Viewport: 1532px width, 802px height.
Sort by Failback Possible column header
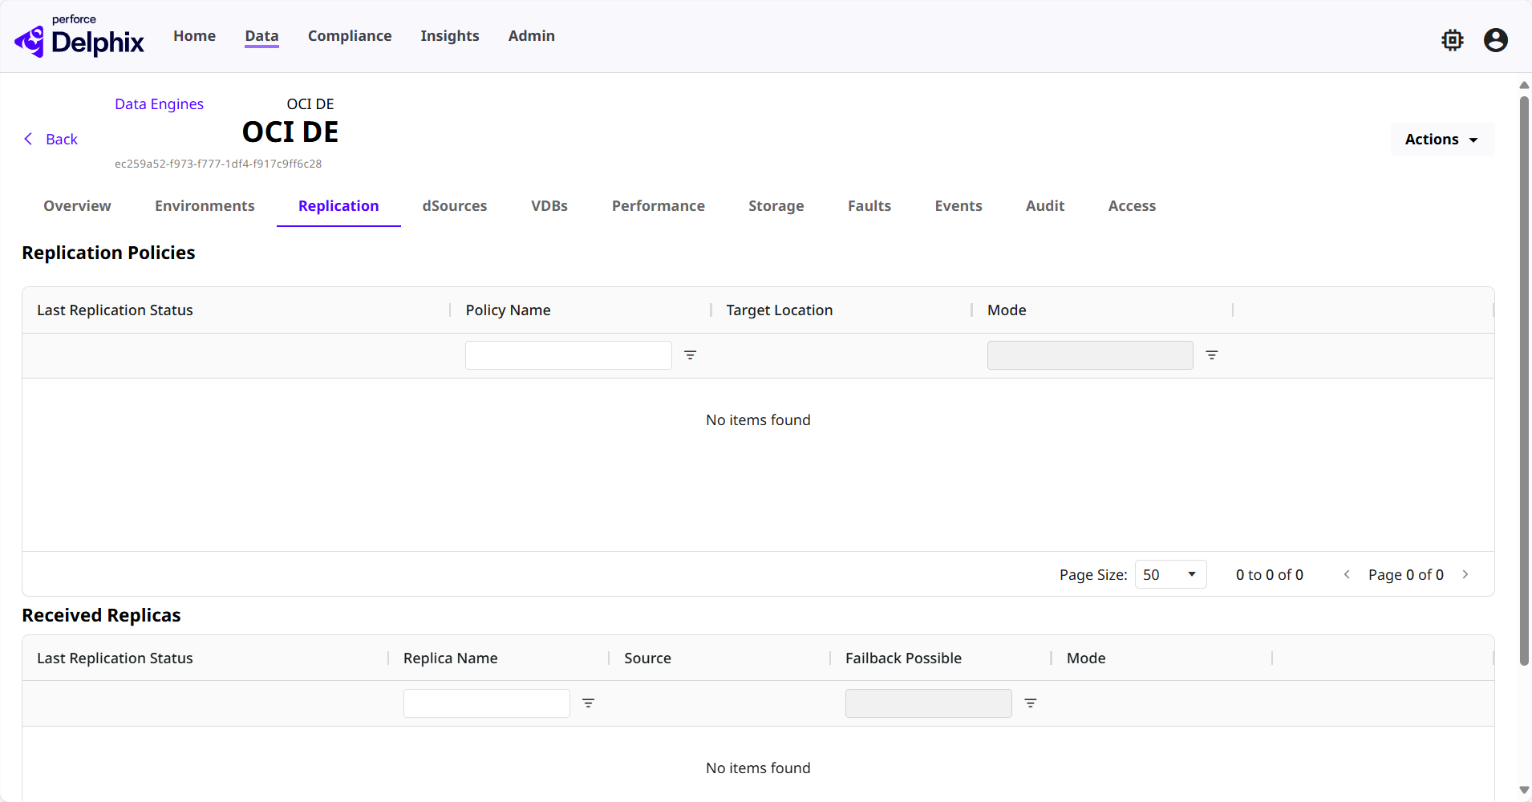pyautogui.click(x=903, y=658)
